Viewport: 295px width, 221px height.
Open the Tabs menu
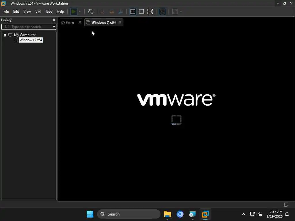click(48, 12)
